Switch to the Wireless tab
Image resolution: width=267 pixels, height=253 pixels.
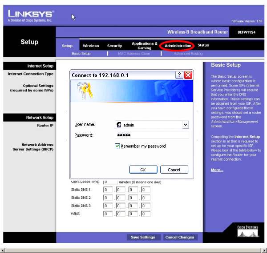[91, 46]
